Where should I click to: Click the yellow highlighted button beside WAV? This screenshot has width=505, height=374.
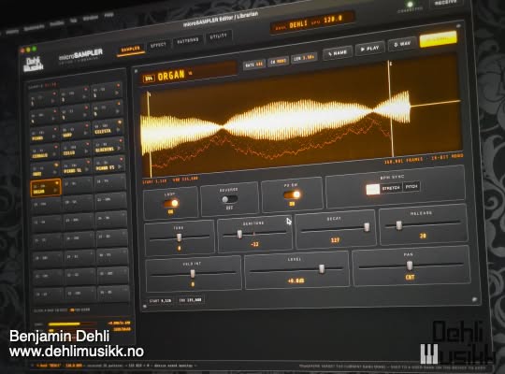438,39
